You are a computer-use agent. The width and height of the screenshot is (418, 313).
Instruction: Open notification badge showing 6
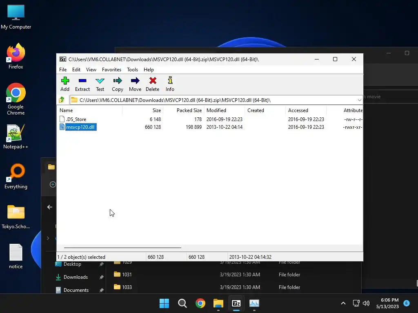(x=407, y=303)
